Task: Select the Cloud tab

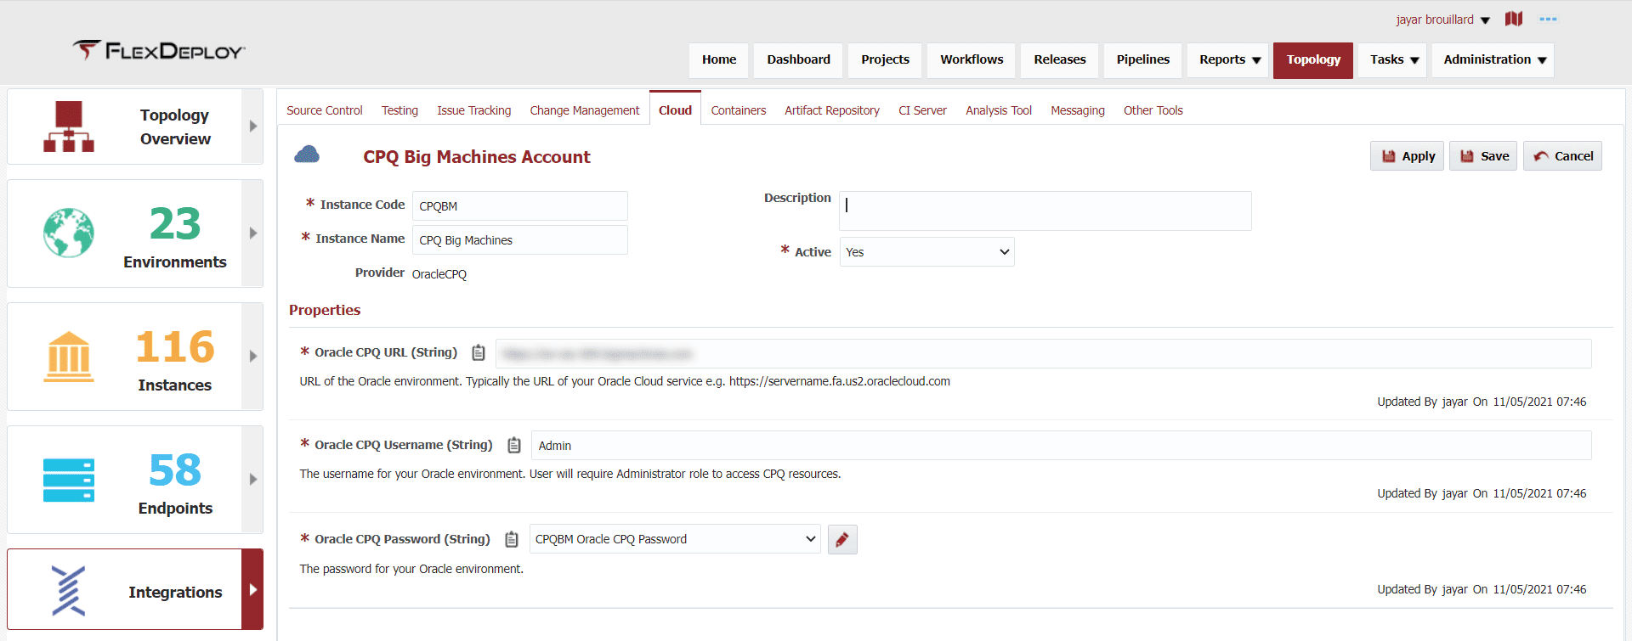Action: [675, 110]
